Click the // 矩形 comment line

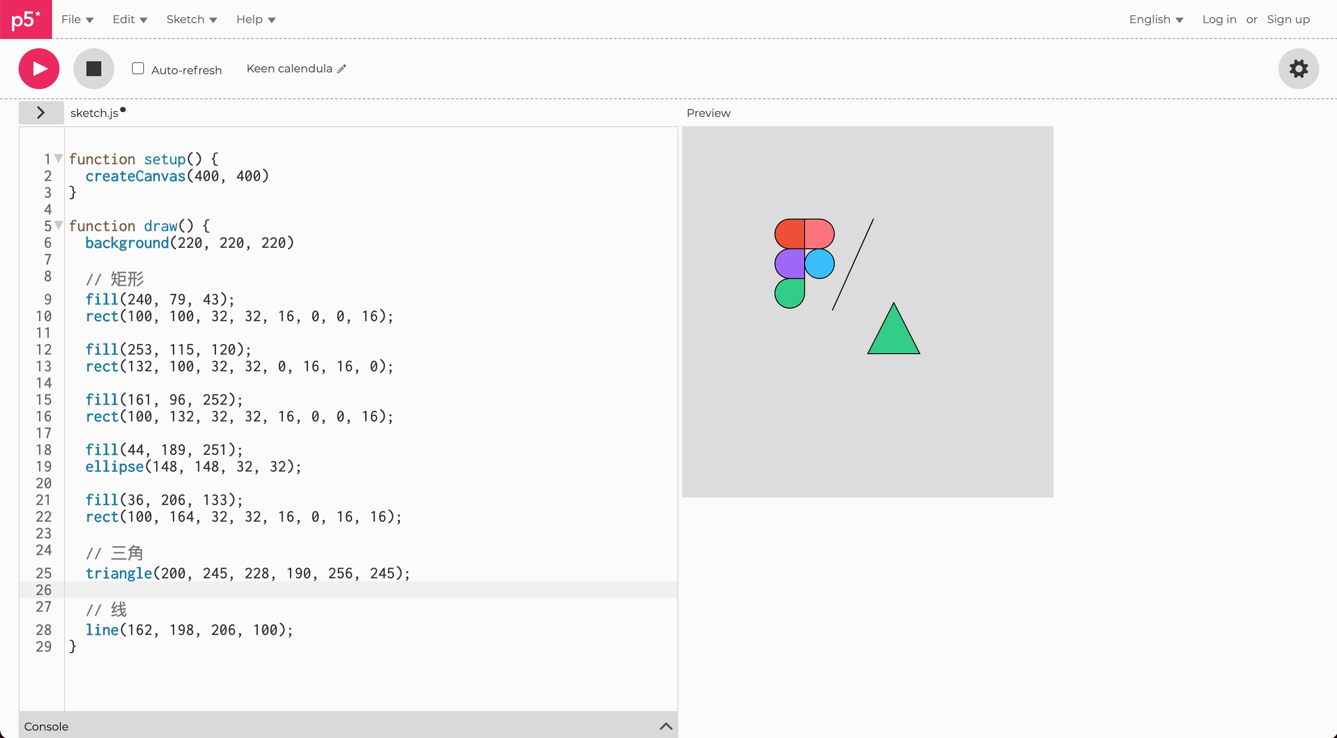tap(115, 279)
